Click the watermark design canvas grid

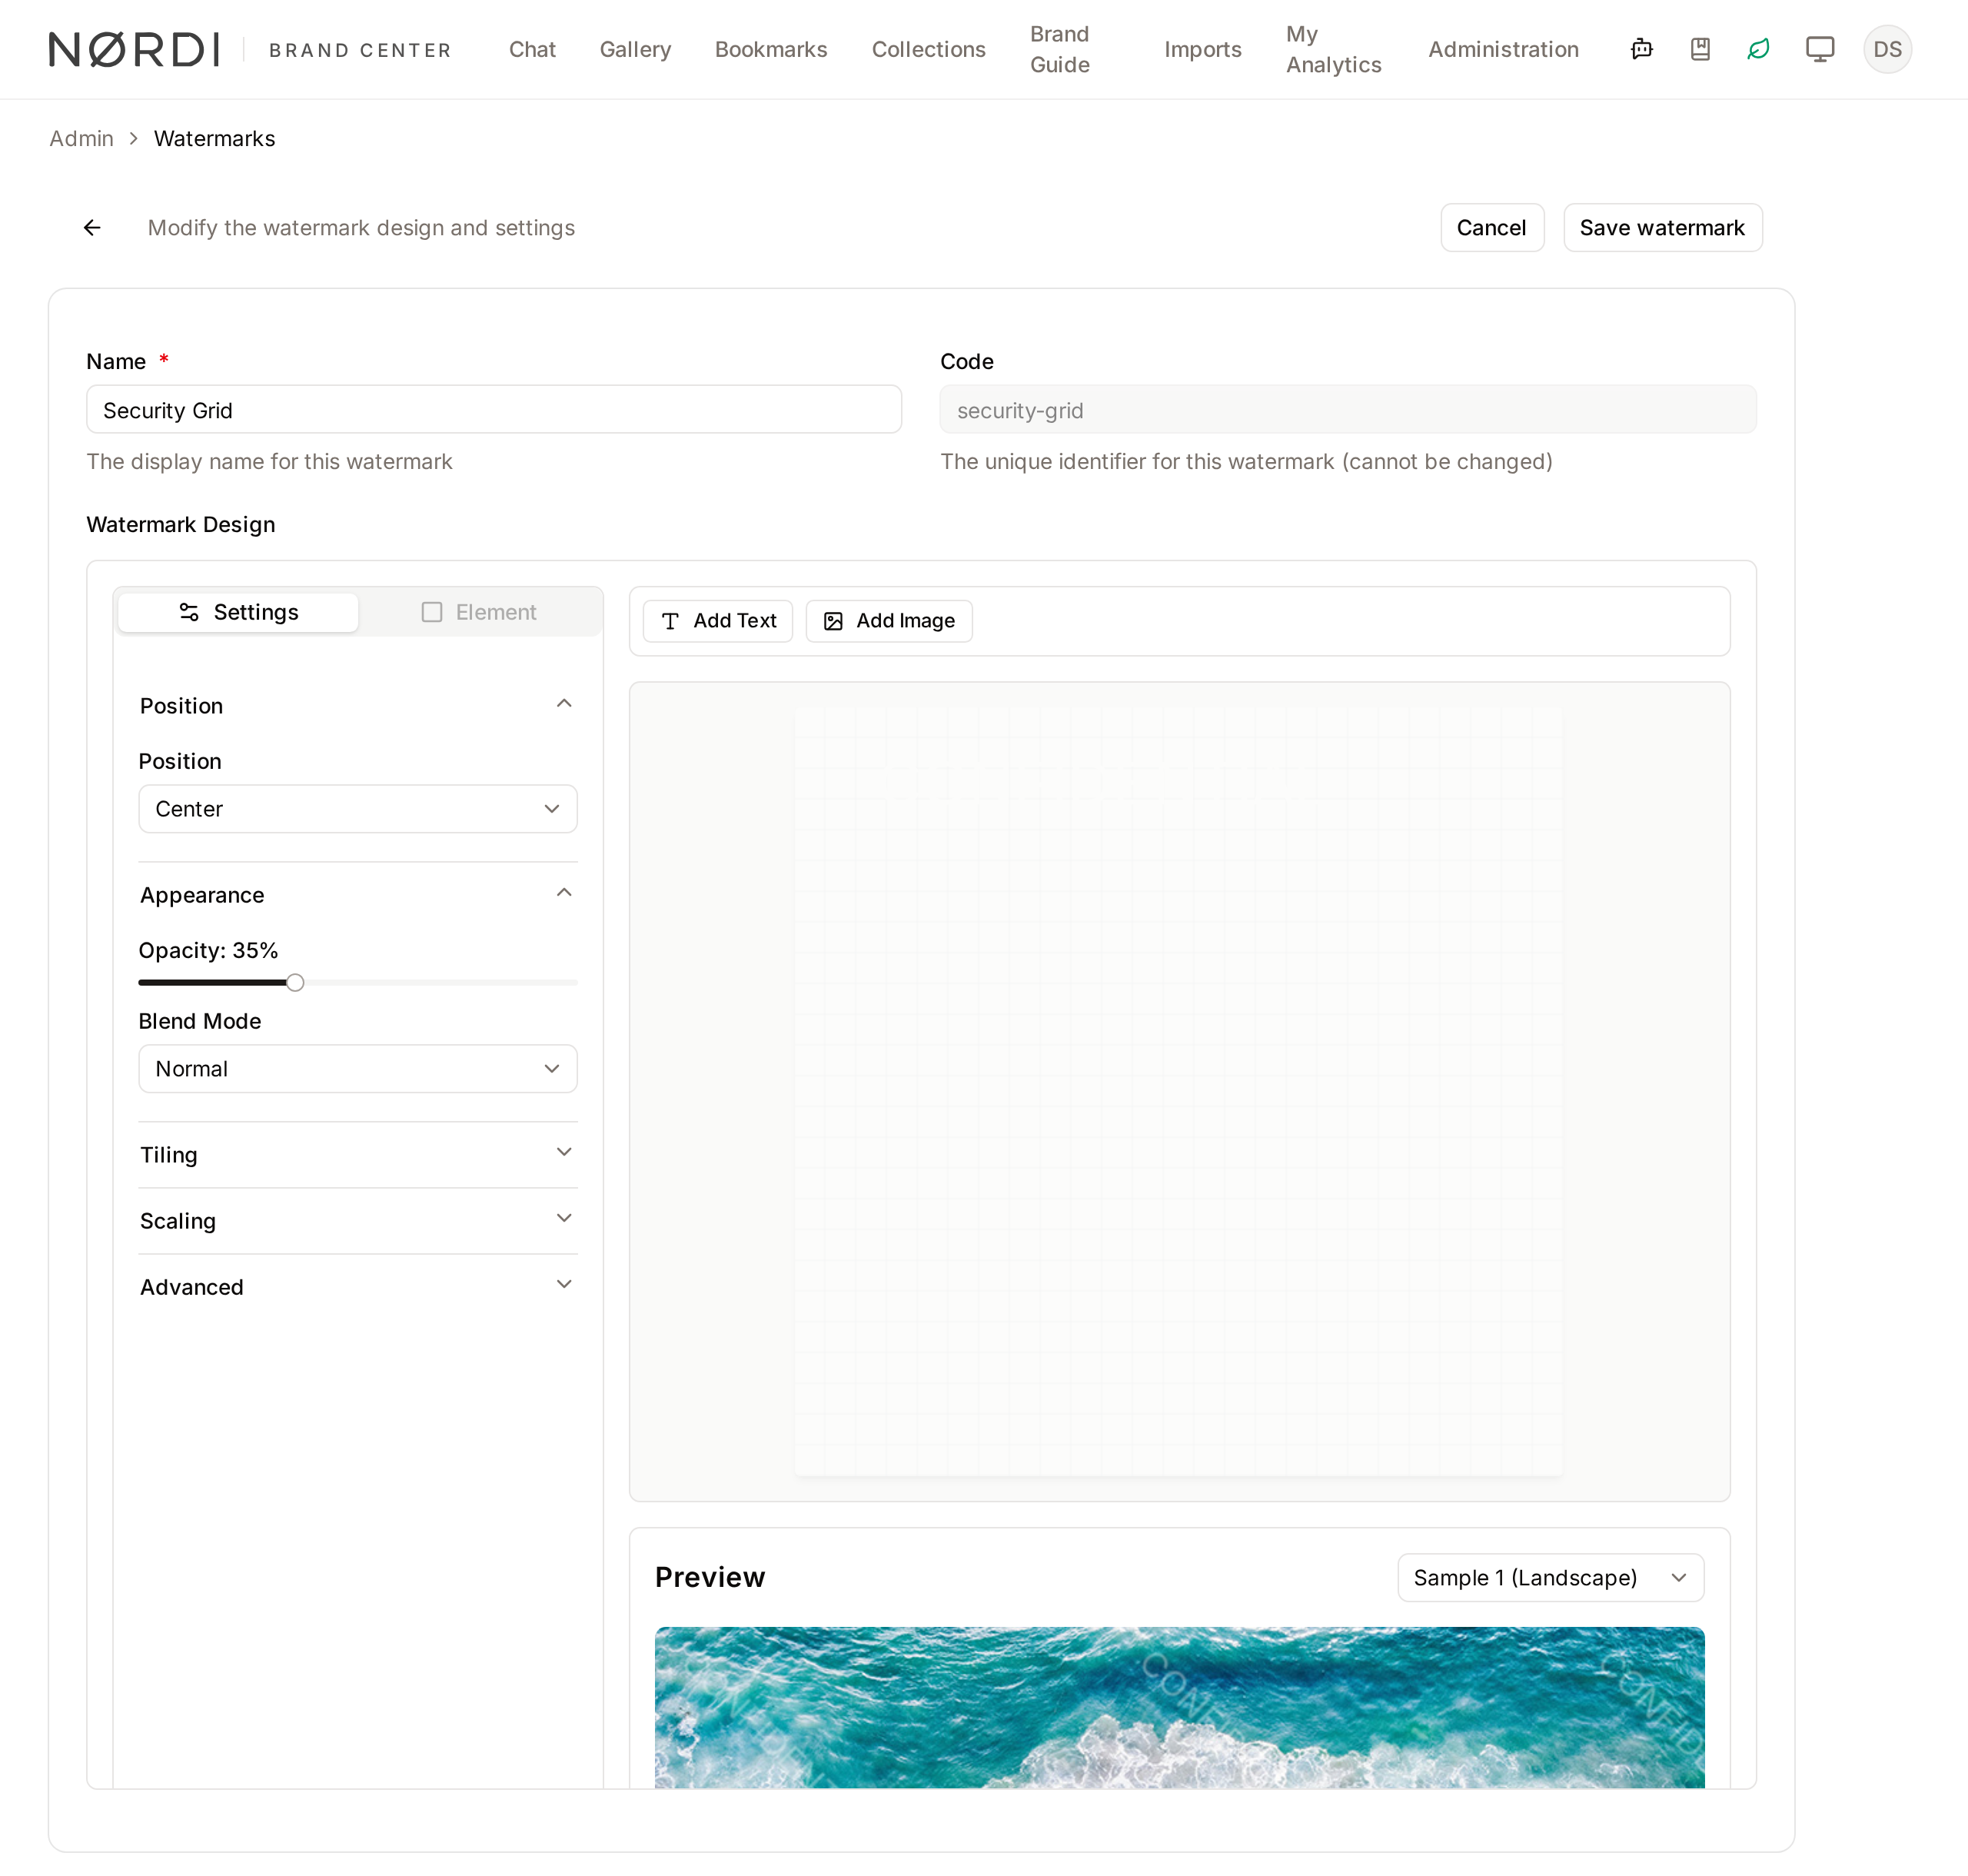click(x=1179, y=1091)
